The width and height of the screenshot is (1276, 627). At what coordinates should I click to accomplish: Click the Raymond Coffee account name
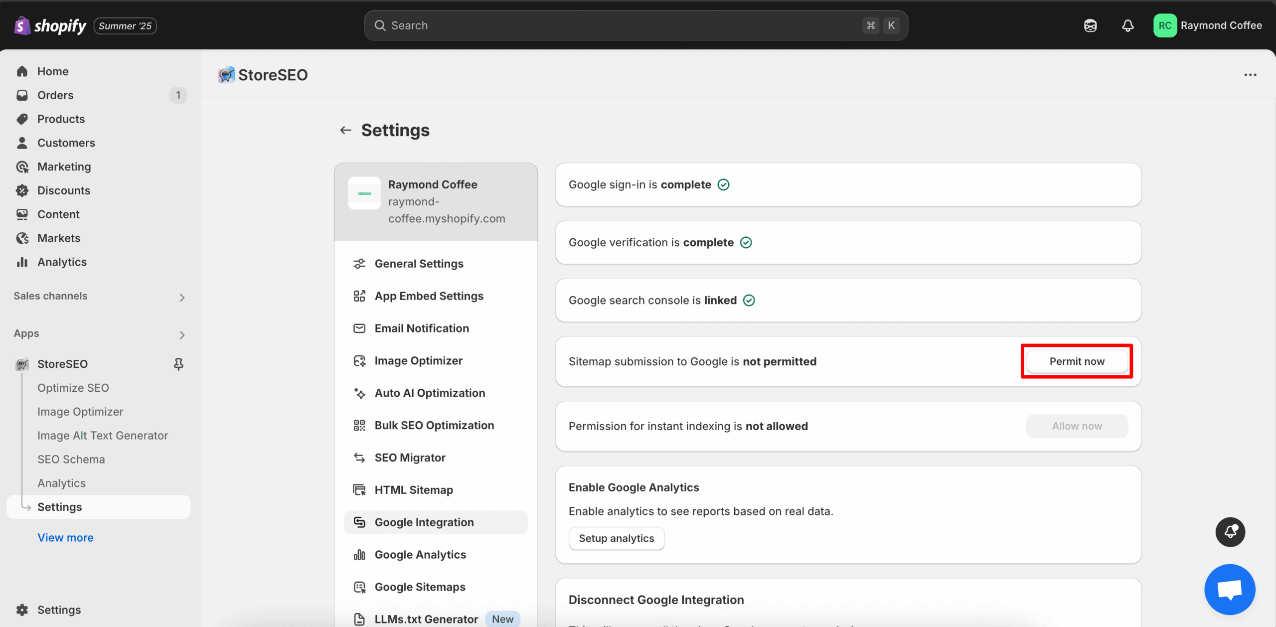(x=1221, y=25)
